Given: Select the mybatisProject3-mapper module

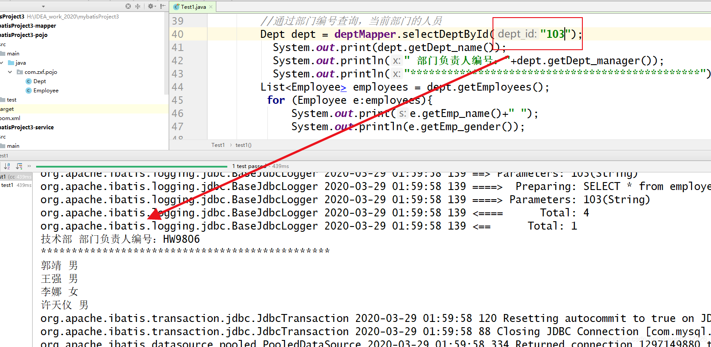Looking at the screenshot, I should point(28,26).
